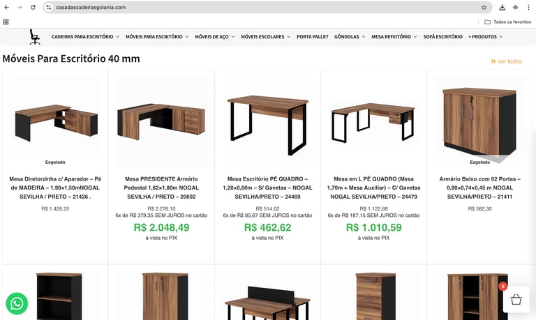
Task: Expand the + Produtos dropdown menu
Action: click(486, 36)
